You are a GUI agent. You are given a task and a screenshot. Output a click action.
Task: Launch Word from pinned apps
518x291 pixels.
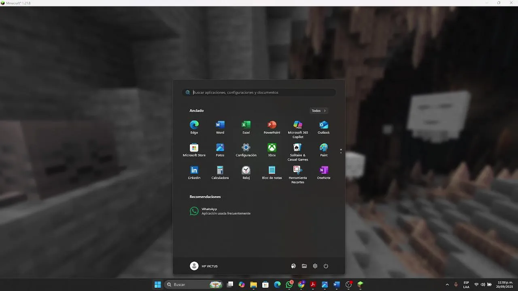point(220,127)
